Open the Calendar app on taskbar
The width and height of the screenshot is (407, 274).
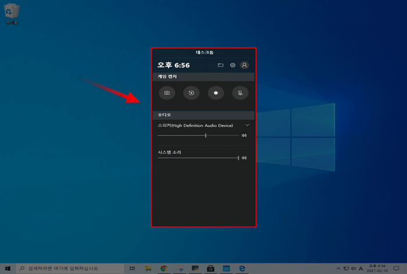click(x=226, y=269)
